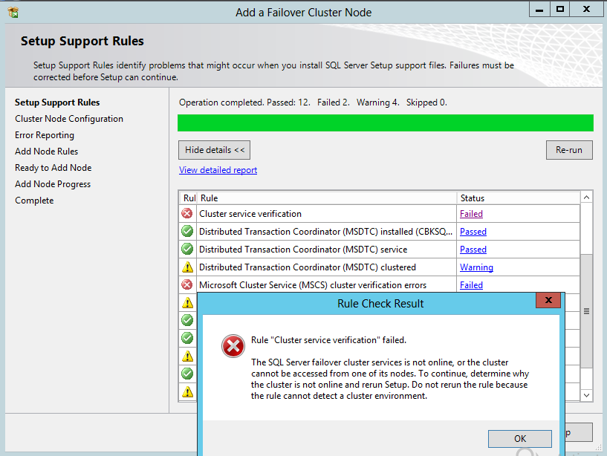Click the rules list scroll down arrow
The width and height of the screenshot is (607, 456).
(586, 395)
